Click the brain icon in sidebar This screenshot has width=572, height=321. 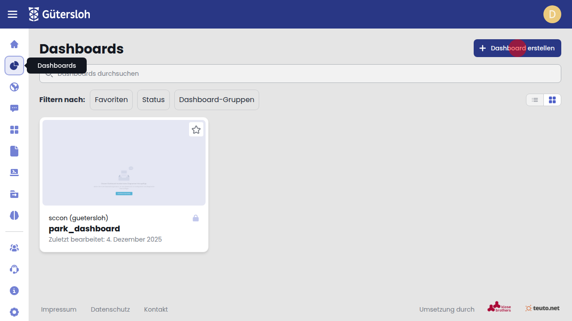(14, 215)
